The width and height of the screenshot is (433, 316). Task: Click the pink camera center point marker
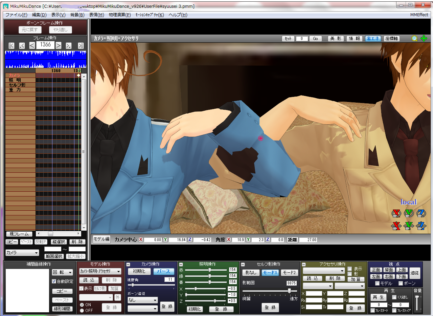[x=260, y=138]
